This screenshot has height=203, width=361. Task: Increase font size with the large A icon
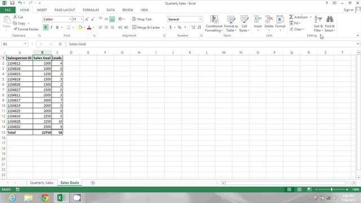coord(87,19)
